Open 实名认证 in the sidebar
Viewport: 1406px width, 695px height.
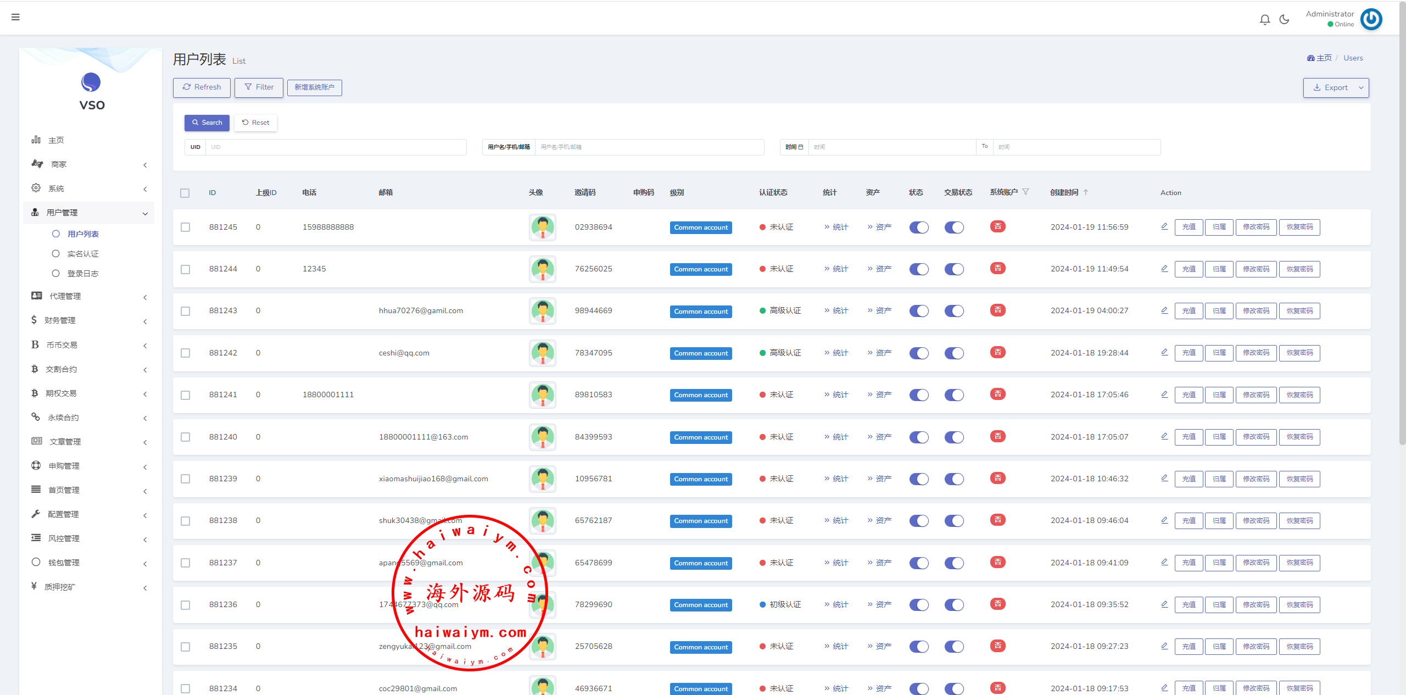click(83, 254)
